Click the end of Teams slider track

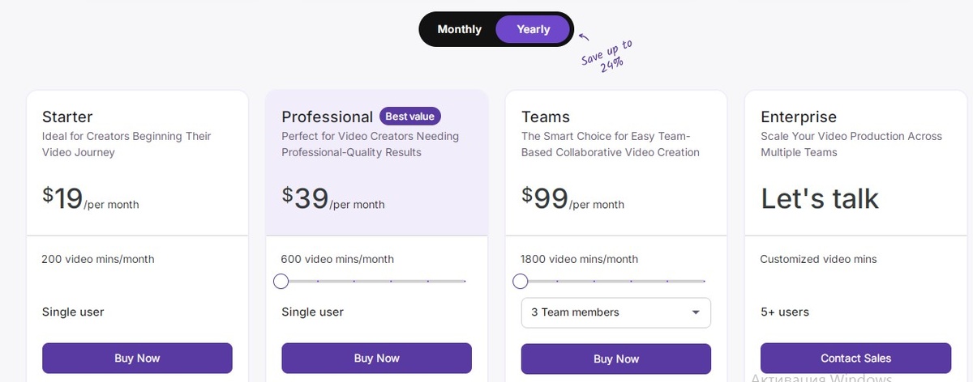pos(703,282)
